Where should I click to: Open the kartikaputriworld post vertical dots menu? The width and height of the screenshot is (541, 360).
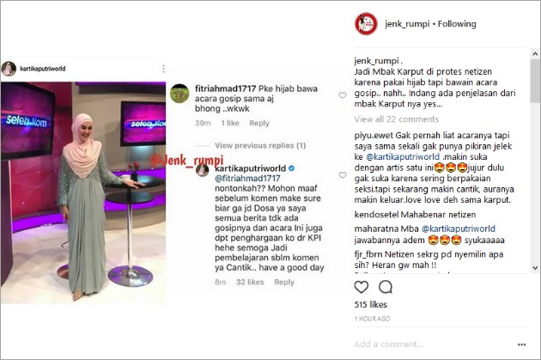pyautogui.click(x=163, y=69)
